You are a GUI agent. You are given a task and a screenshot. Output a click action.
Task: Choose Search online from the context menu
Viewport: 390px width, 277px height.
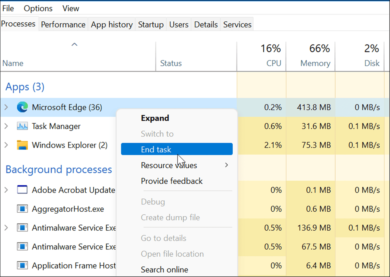164,269
